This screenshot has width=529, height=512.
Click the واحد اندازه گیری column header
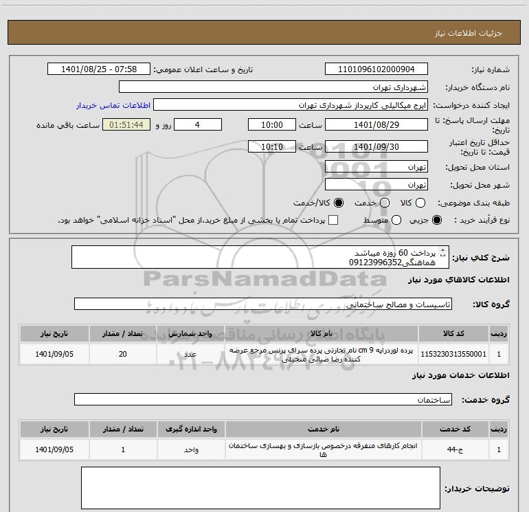point(191,429)
